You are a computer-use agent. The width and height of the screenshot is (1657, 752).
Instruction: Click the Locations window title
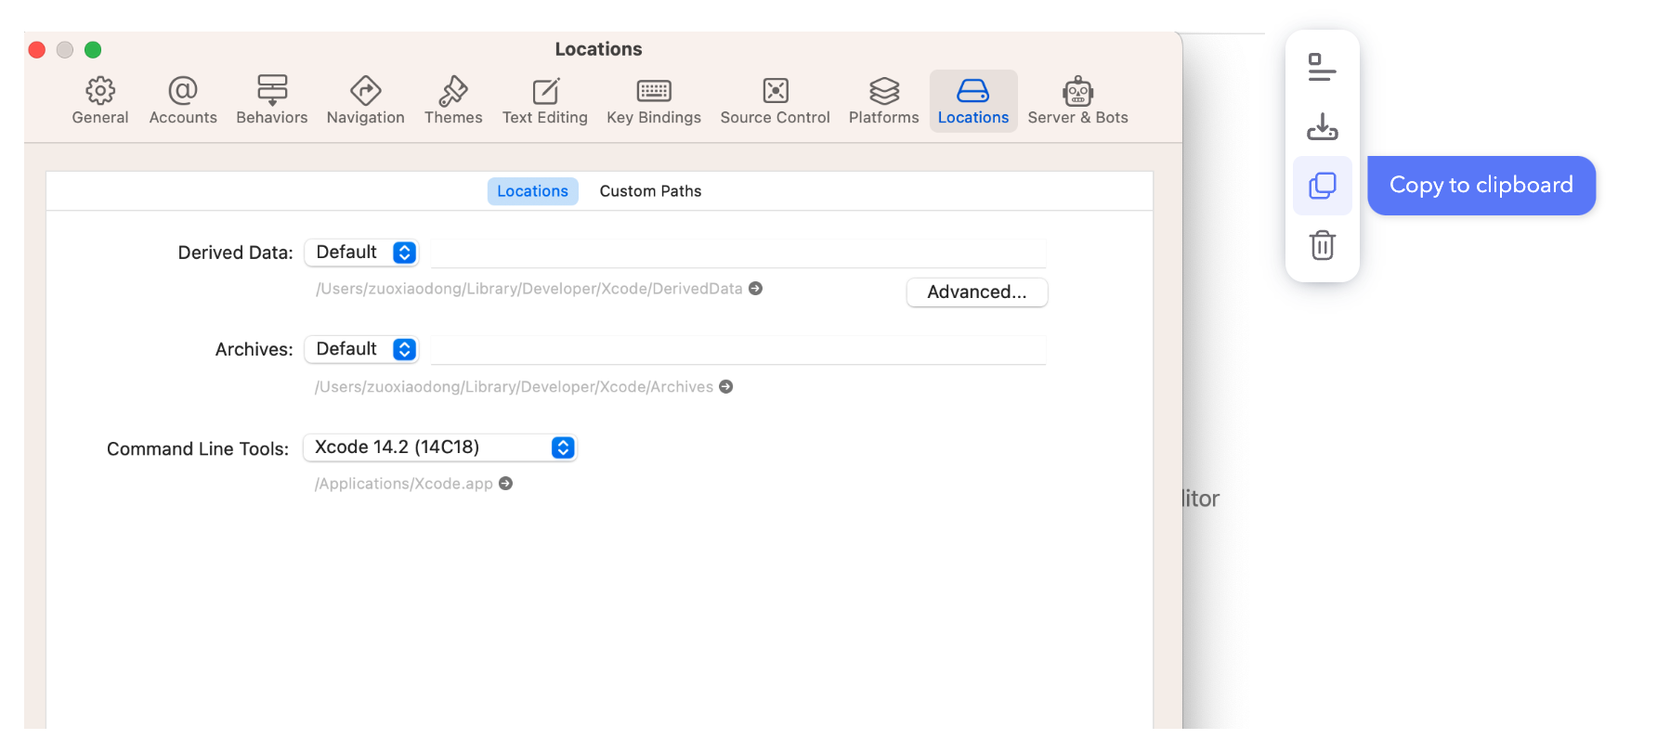coord(599,49)
